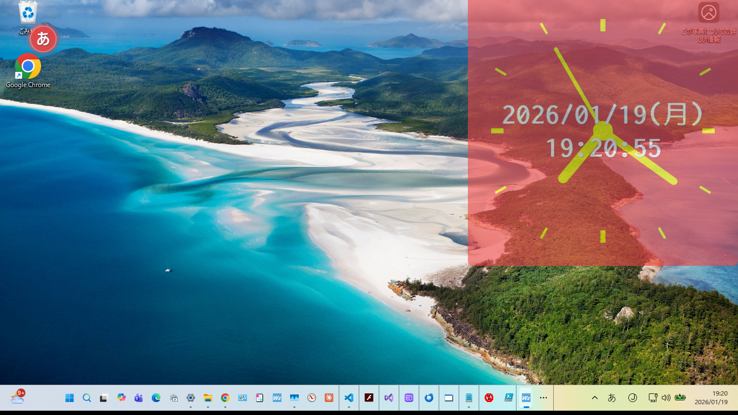Open Windows Settings from the taskbar

[x=191, y=398]
